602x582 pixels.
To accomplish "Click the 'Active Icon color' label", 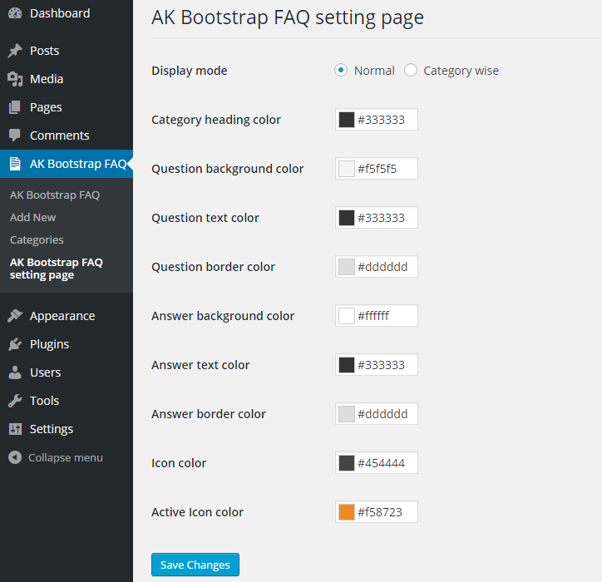I will tap(197, 512).
